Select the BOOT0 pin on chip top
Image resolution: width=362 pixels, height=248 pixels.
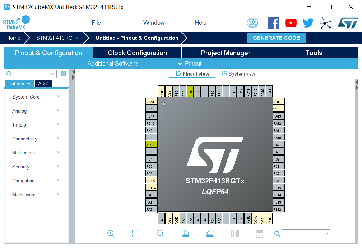coord(190,91)
